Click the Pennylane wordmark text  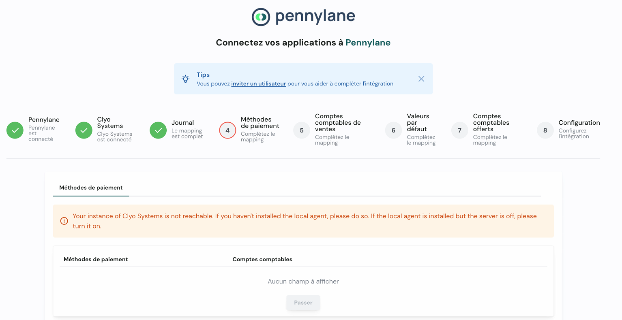[315, 17]
